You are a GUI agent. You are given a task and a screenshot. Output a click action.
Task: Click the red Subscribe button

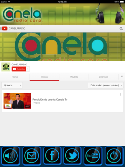[19, 69]
